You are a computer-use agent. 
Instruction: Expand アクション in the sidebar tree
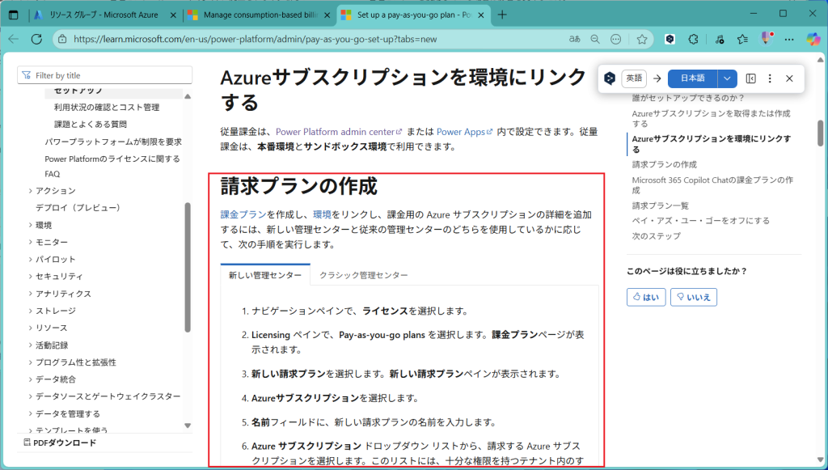click(x=30, y=191)
